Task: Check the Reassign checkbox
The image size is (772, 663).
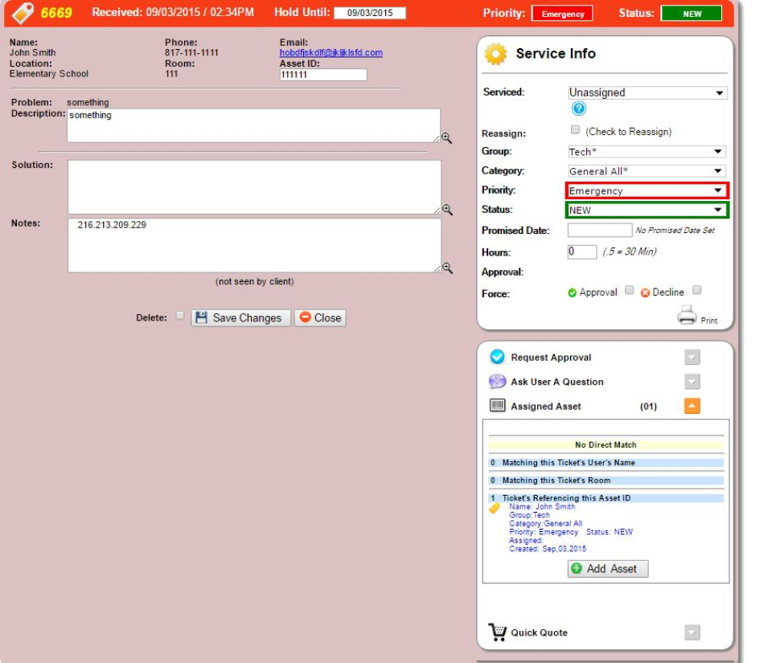Action: coord(576,129)
